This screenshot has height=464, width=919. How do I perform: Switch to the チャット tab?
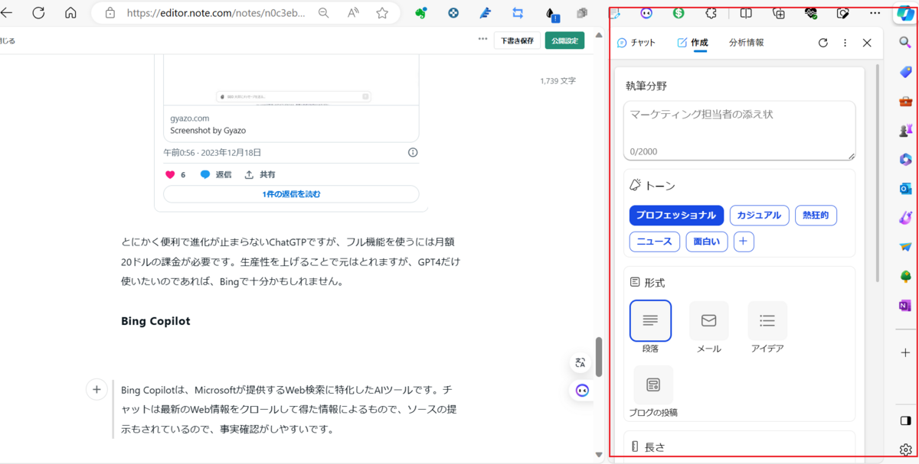point(636,43)
